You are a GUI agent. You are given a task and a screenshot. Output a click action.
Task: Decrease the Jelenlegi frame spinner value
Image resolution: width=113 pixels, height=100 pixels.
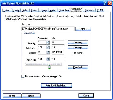[48, 60]
